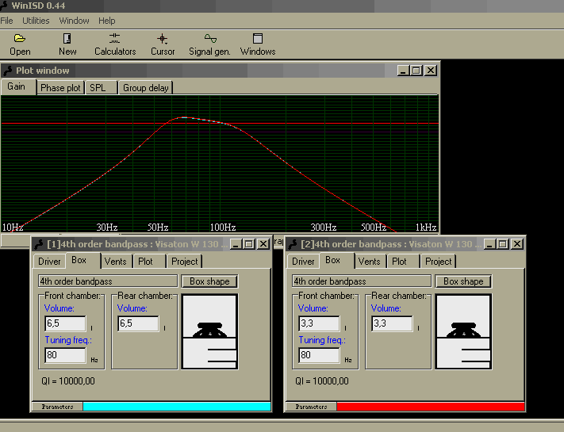The width and height of the screenshot is (564, 432).
Task: Click the box diagram in project [1]
Action: [209, 331]
